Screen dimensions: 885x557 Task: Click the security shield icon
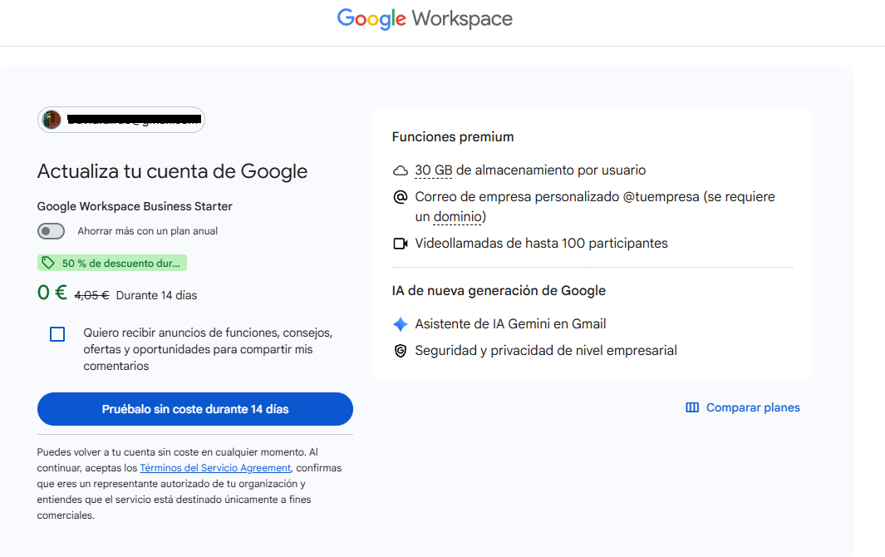[x=401, y=351]
